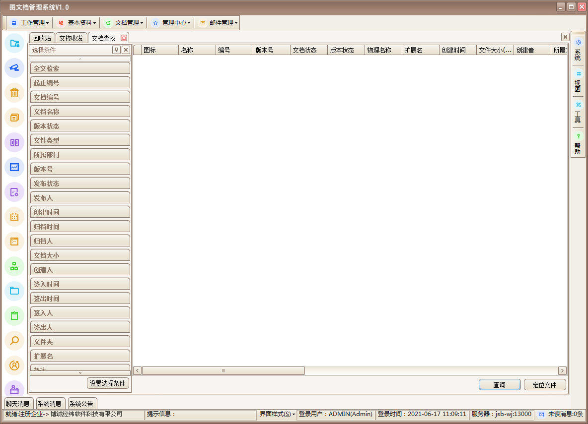Viewport: 588px width, 424px height.
Task: Open the 邮件管理 dropdown menu
Action: pyautogui.click(x=217, y=22)
